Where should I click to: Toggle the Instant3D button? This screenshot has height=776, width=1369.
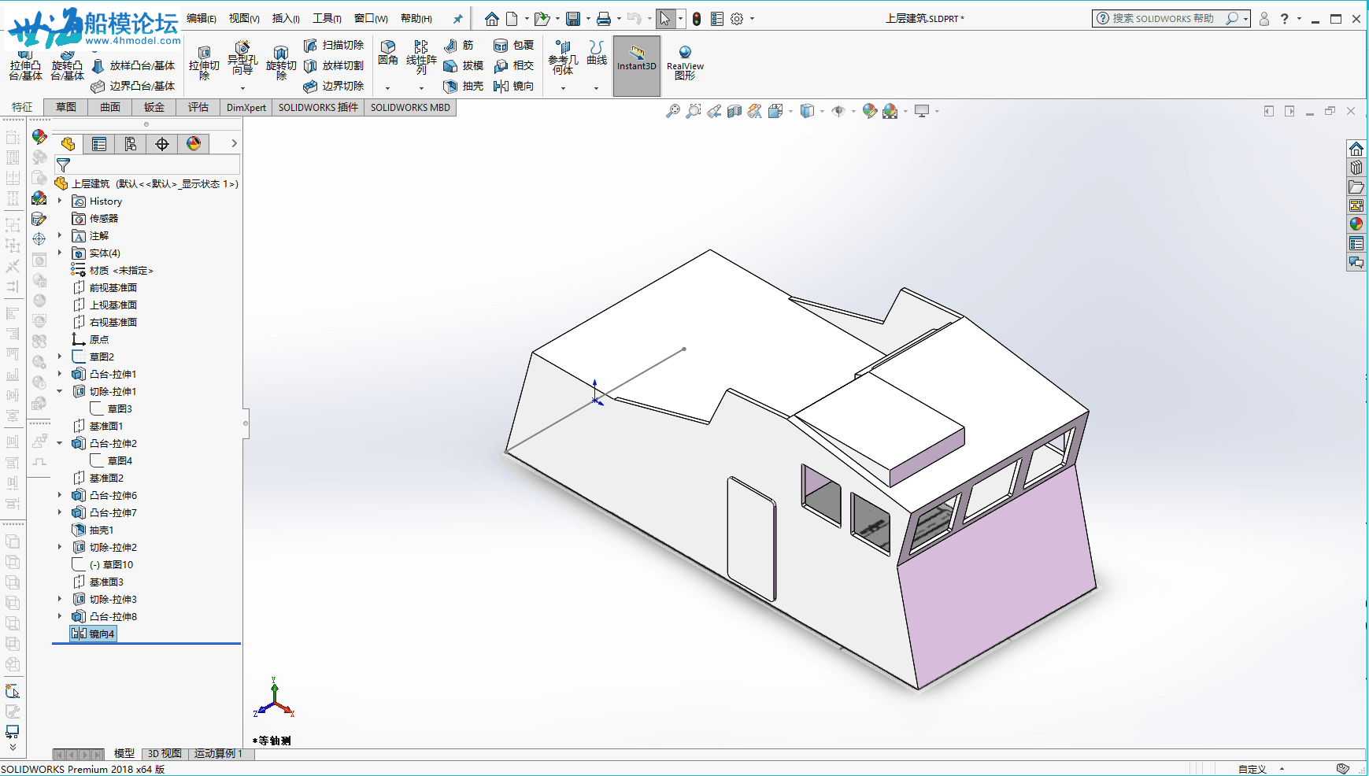pos(637,66)
